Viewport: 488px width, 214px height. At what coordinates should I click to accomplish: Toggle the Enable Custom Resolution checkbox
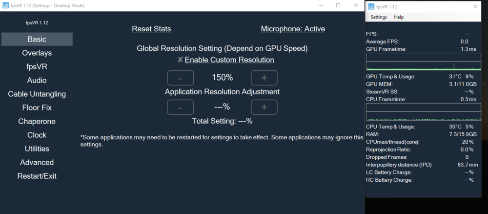point(180,60)
